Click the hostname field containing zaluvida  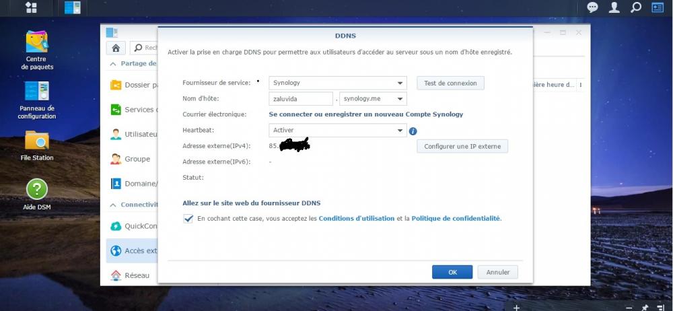(301, 99)
